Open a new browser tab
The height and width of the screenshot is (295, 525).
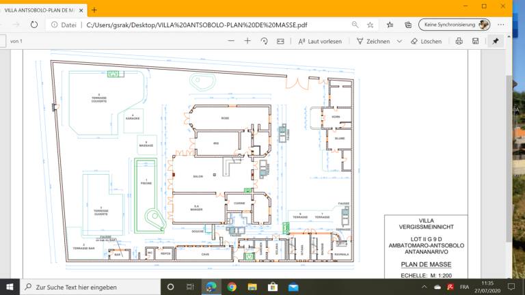click(x=94, y=10)
